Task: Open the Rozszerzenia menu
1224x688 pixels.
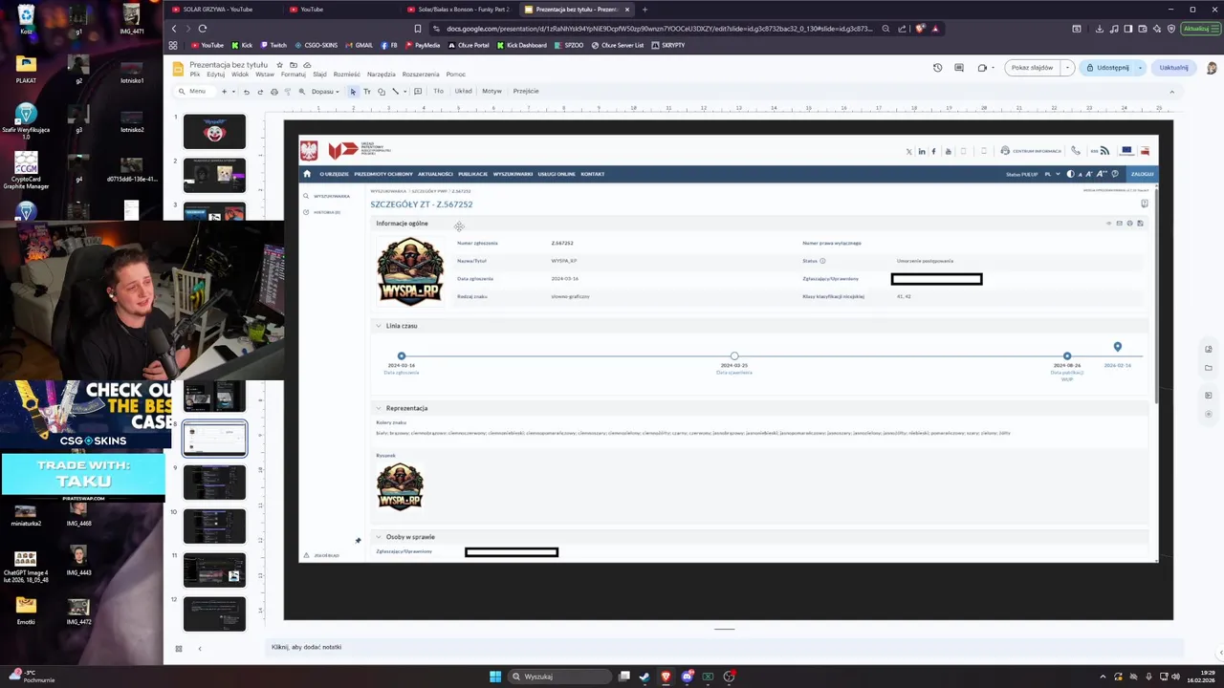Action: click(421, 75)
